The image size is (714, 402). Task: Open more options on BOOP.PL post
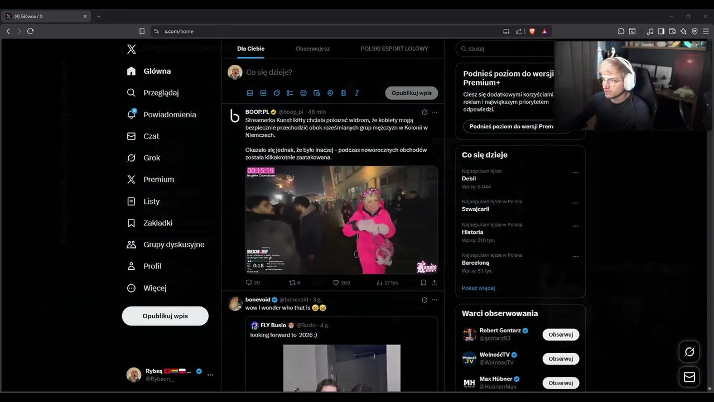435,112
